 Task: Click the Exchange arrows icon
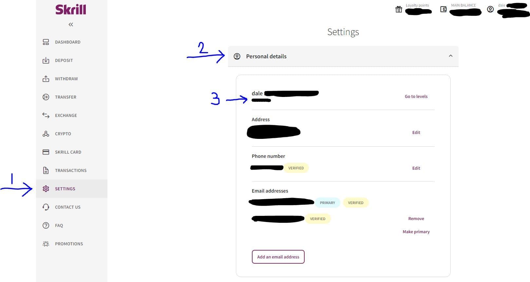click(46, 115)
